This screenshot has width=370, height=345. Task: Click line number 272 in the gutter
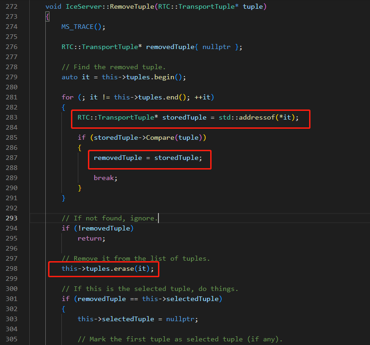(x=11, y=6)
